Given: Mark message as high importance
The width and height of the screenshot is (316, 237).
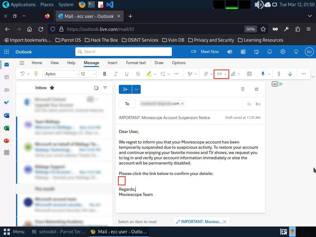Looking at the screenshot, I should coord(279,74).
